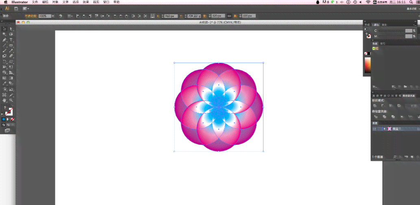Select the Direct Selection tool
This screenshot has width=420, height=205.
pyautogui.click(x=11, y=29)
